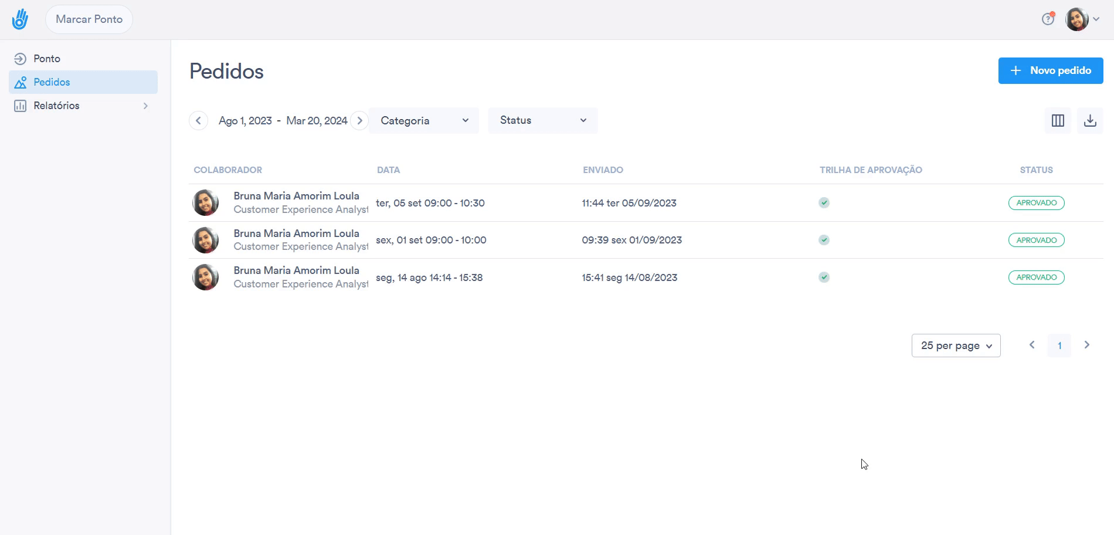Open the Categoria filter dropdown
The height and width of the screenshot is (535, 1114).
pos(424,121)
